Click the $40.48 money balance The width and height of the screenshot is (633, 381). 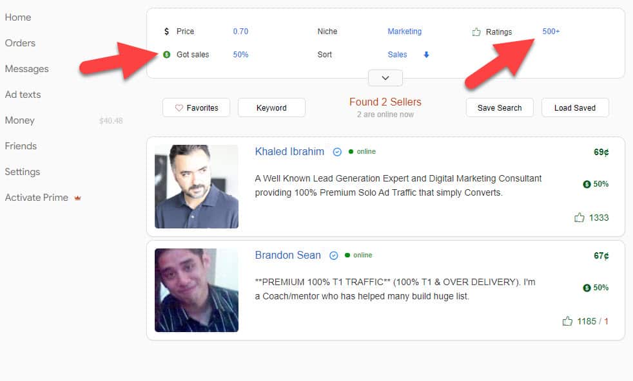pyautogui.click(x=111, y=120)
